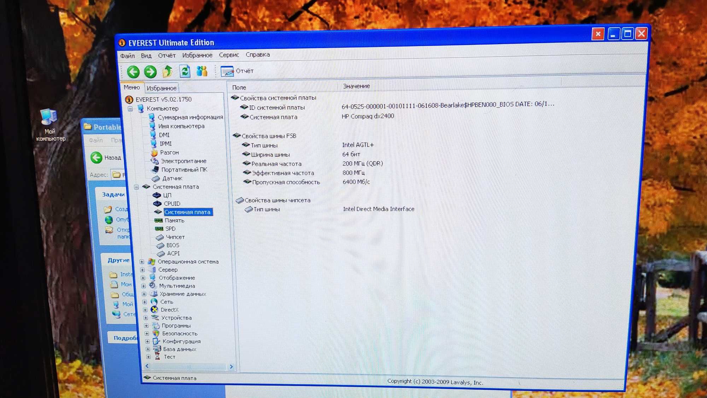This screenshot has height=398, width=707.
Task: Click the Up level toolbar icon
Action: (168, 71)
